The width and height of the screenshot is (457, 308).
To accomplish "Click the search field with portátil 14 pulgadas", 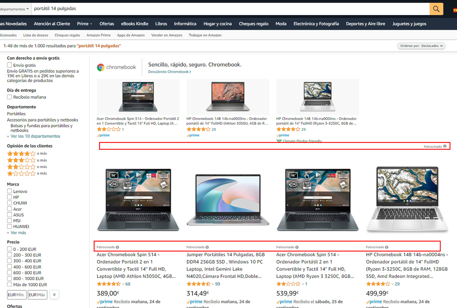I will [x=231, y=9].
